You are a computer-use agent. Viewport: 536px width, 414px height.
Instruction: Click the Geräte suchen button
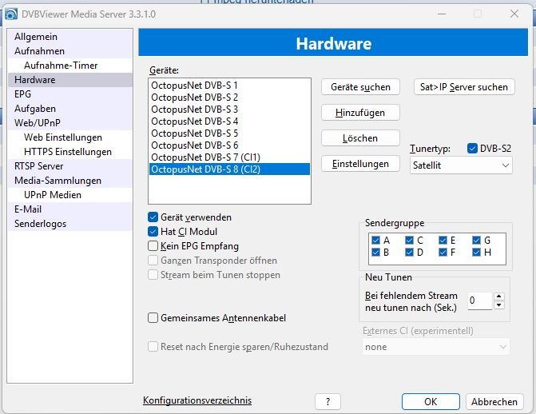click(x=360, y=87)
